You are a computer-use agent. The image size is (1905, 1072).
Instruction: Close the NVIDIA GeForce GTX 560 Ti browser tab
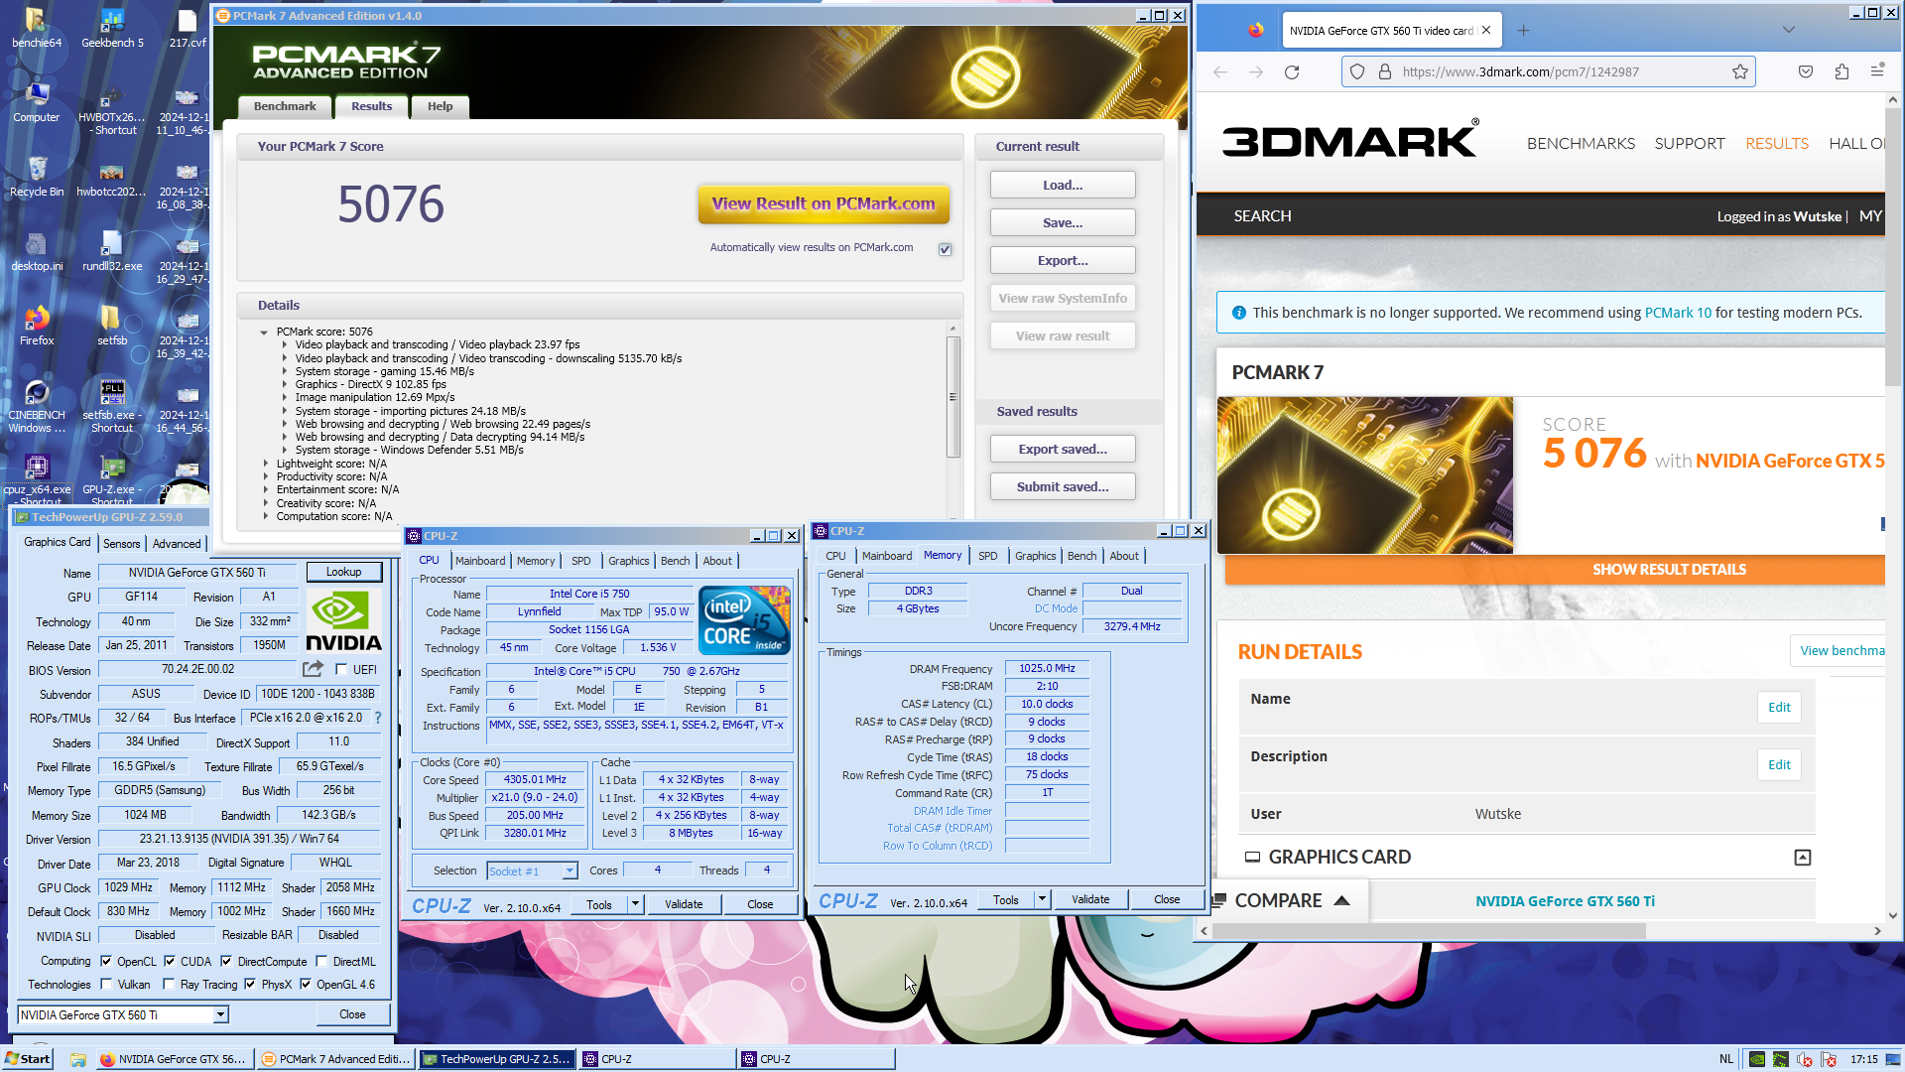pos(1486,31)
